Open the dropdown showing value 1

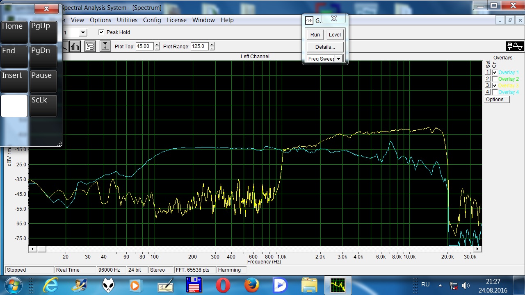[x=83, y=32]
